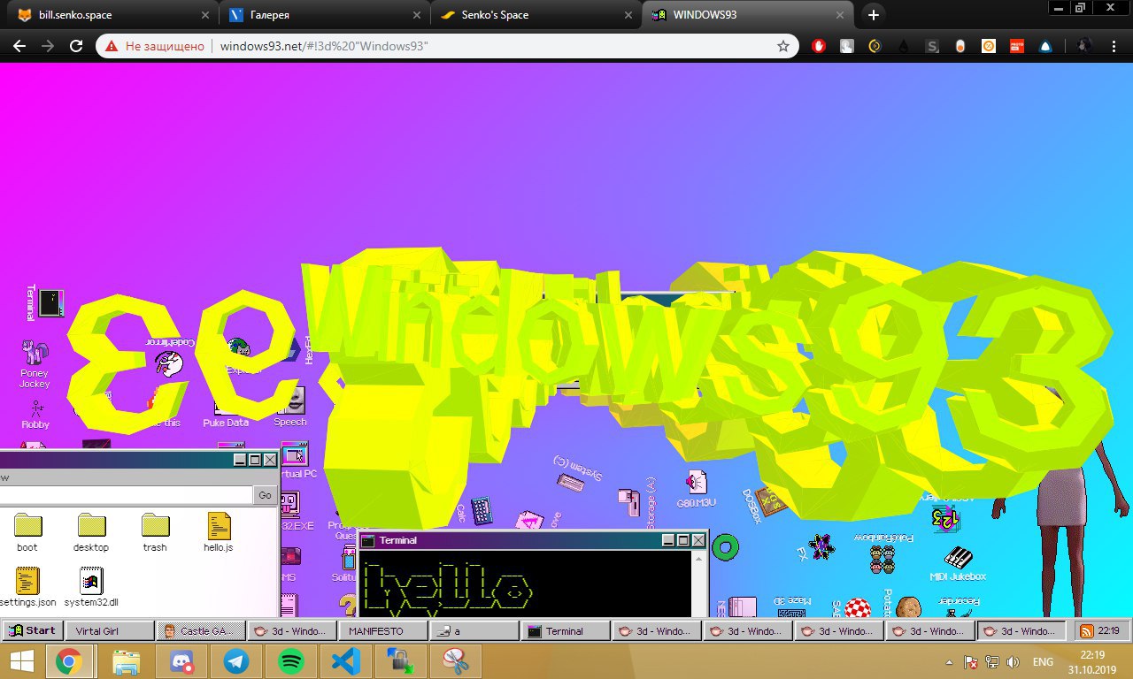
Task: Switch to Senko's Space browser tab
Action: (x=536, y=15)
